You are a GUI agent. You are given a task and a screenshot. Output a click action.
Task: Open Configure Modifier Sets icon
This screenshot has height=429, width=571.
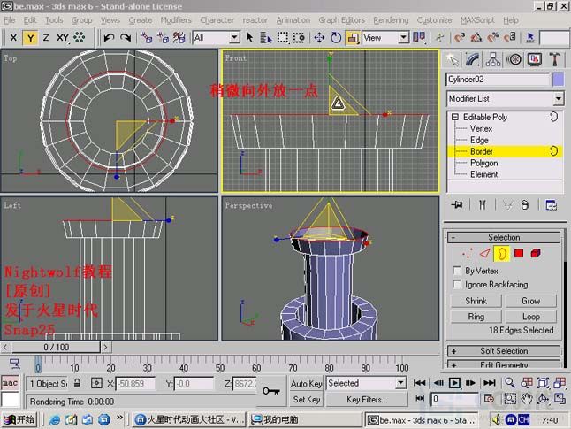point(551,205)
